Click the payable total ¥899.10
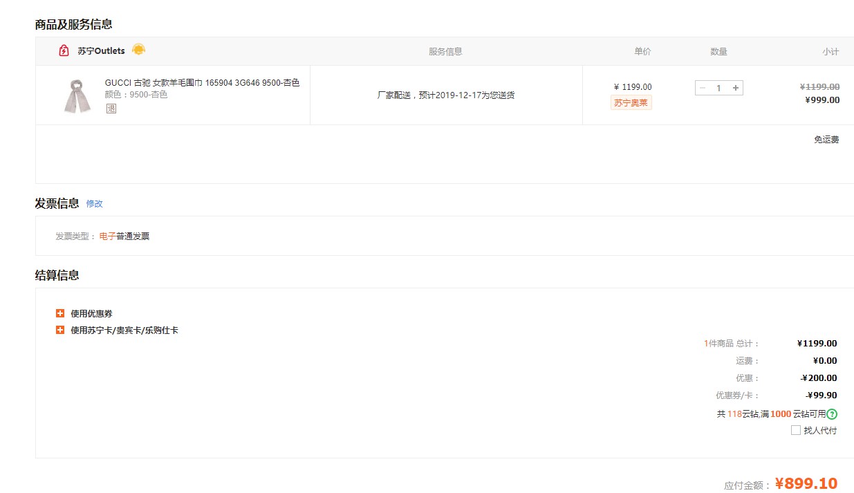854x493 pixels. pos(806,483)
